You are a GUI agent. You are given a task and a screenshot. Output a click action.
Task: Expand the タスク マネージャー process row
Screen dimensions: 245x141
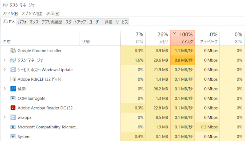(x=5, y=60)
